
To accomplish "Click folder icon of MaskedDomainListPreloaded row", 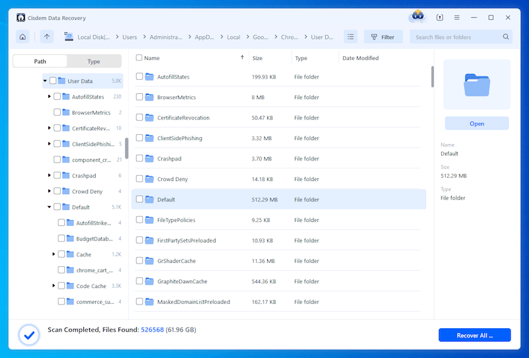I will point(149,302).
